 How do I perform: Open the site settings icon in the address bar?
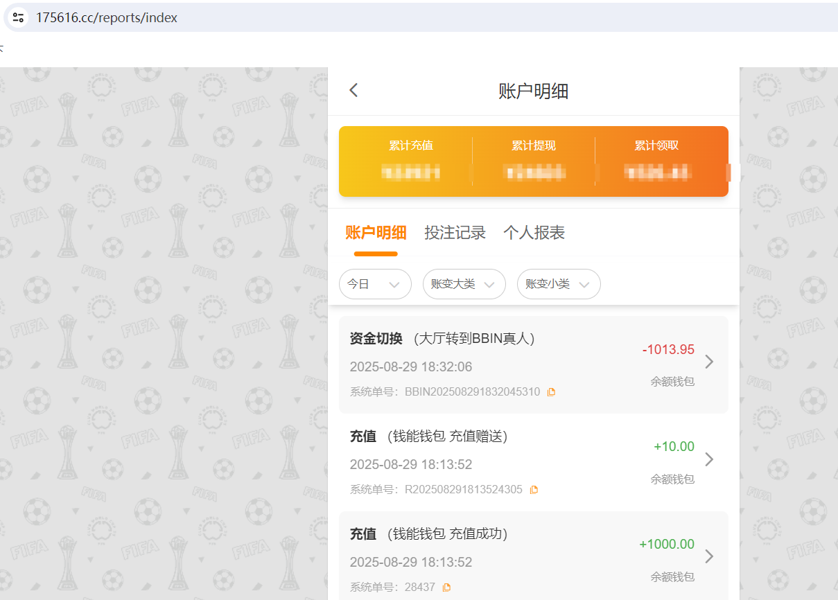point(18,17)
